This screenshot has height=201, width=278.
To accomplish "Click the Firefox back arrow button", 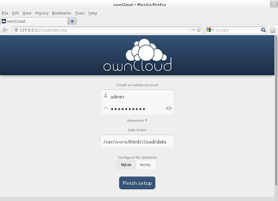I will [5, 30].
